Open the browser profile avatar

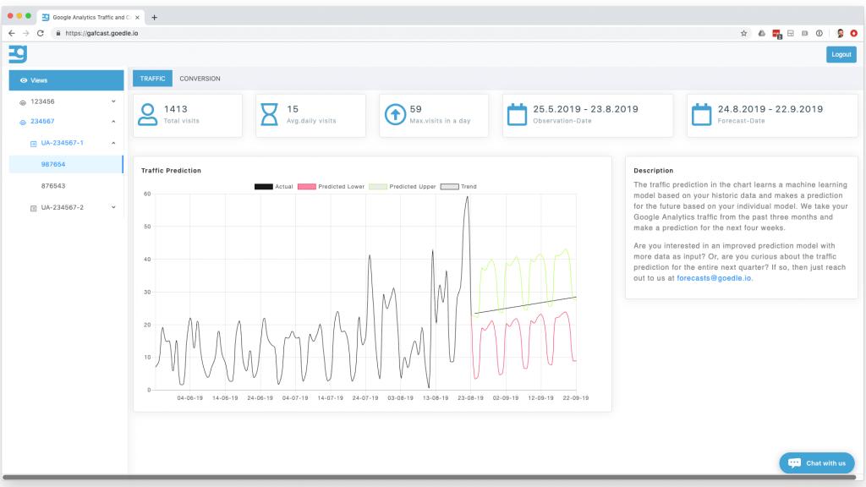coord(840,33)
